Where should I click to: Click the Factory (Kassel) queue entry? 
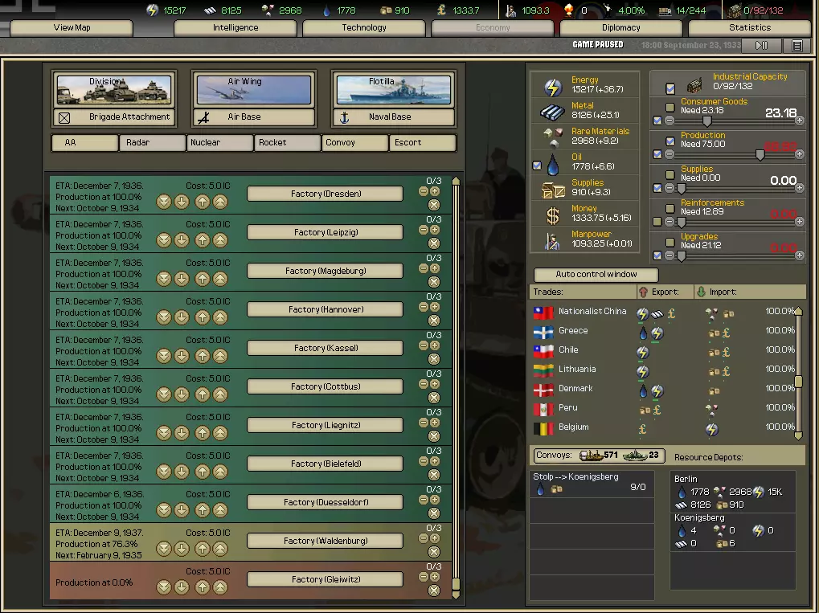tap(325, 348)
